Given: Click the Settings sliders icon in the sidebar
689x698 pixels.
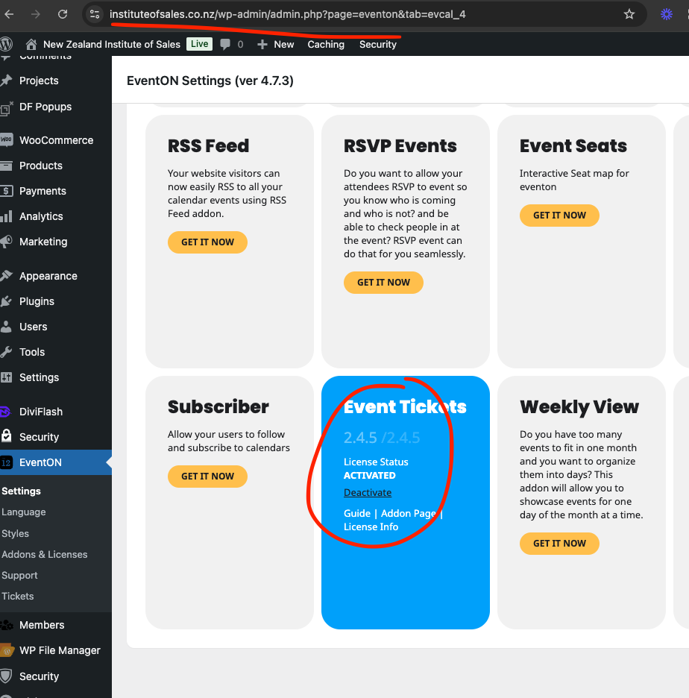Looking at the screenshot, I should [6, 377].
